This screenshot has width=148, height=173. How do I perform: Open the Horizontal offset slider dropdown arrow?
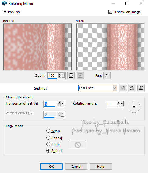pyautogui.click(x=63, y=104)
